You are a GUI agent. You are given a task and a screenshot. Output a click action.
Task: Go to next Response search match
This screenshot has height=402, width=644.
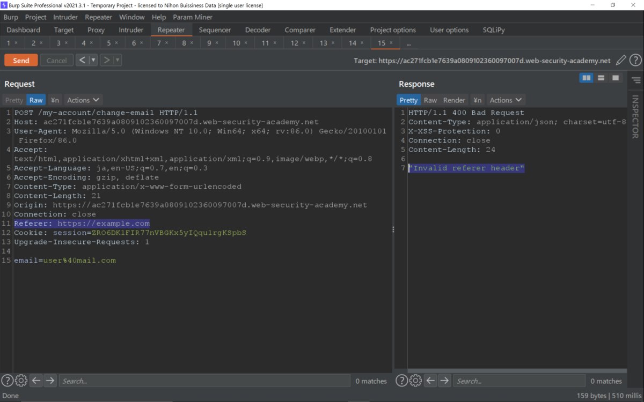(x=444, y=381)
